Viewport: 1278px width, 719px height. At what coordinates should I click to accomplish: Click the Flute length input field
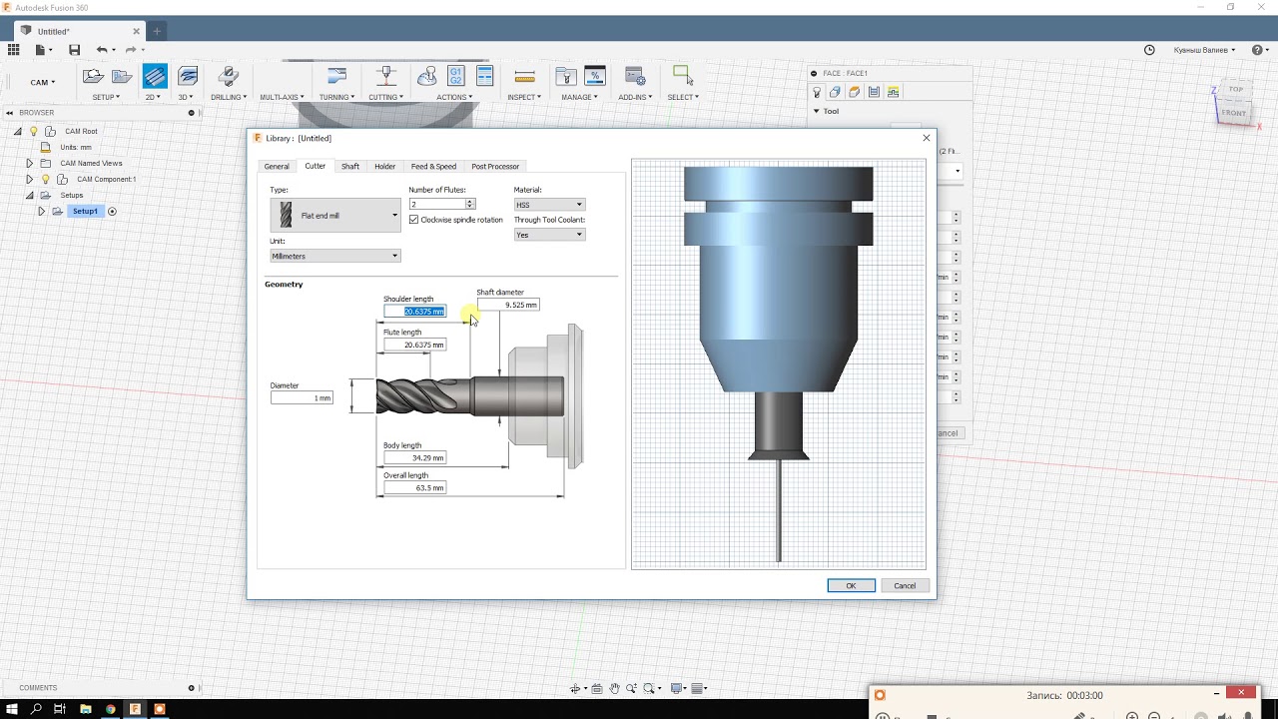[415, 345]
